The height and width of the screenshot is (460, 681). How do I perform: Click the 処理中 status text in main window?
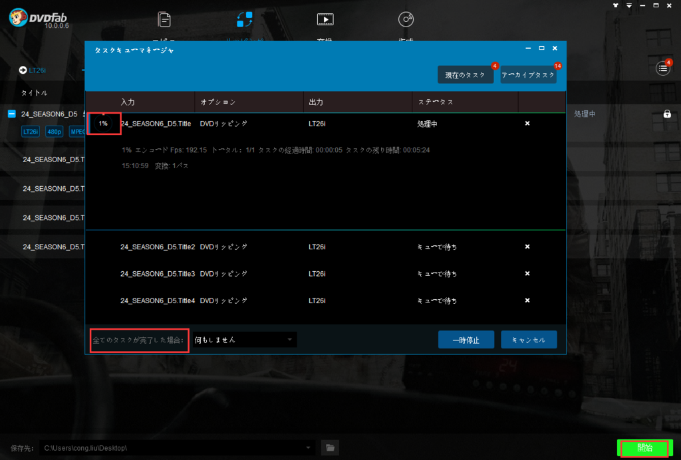pyautogui.click(x=585, y=114)
